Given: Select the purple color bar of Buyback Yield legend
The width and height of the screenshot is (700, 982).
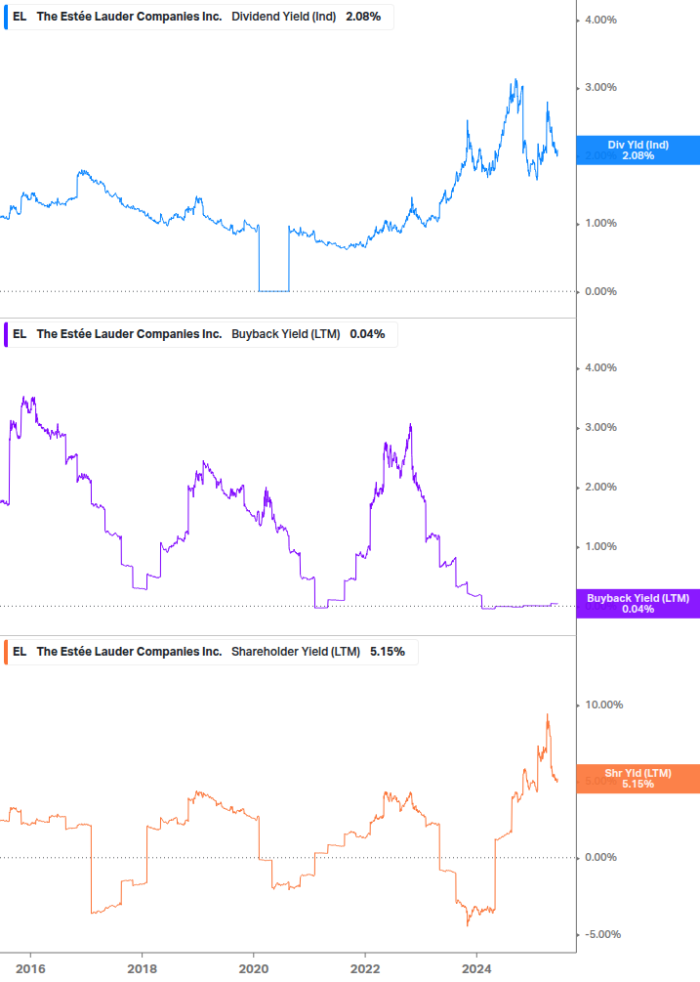Looking at the screenshot, I should tap(6, 334).
